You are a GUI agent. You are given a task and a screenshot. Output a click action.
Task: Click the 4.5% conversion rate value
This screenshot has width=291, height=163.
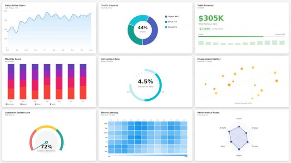tap(145, 81)
